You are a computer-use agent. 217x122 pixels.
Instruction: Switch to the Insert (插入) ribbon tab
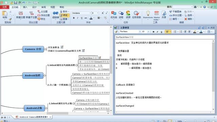click(25, 7)
